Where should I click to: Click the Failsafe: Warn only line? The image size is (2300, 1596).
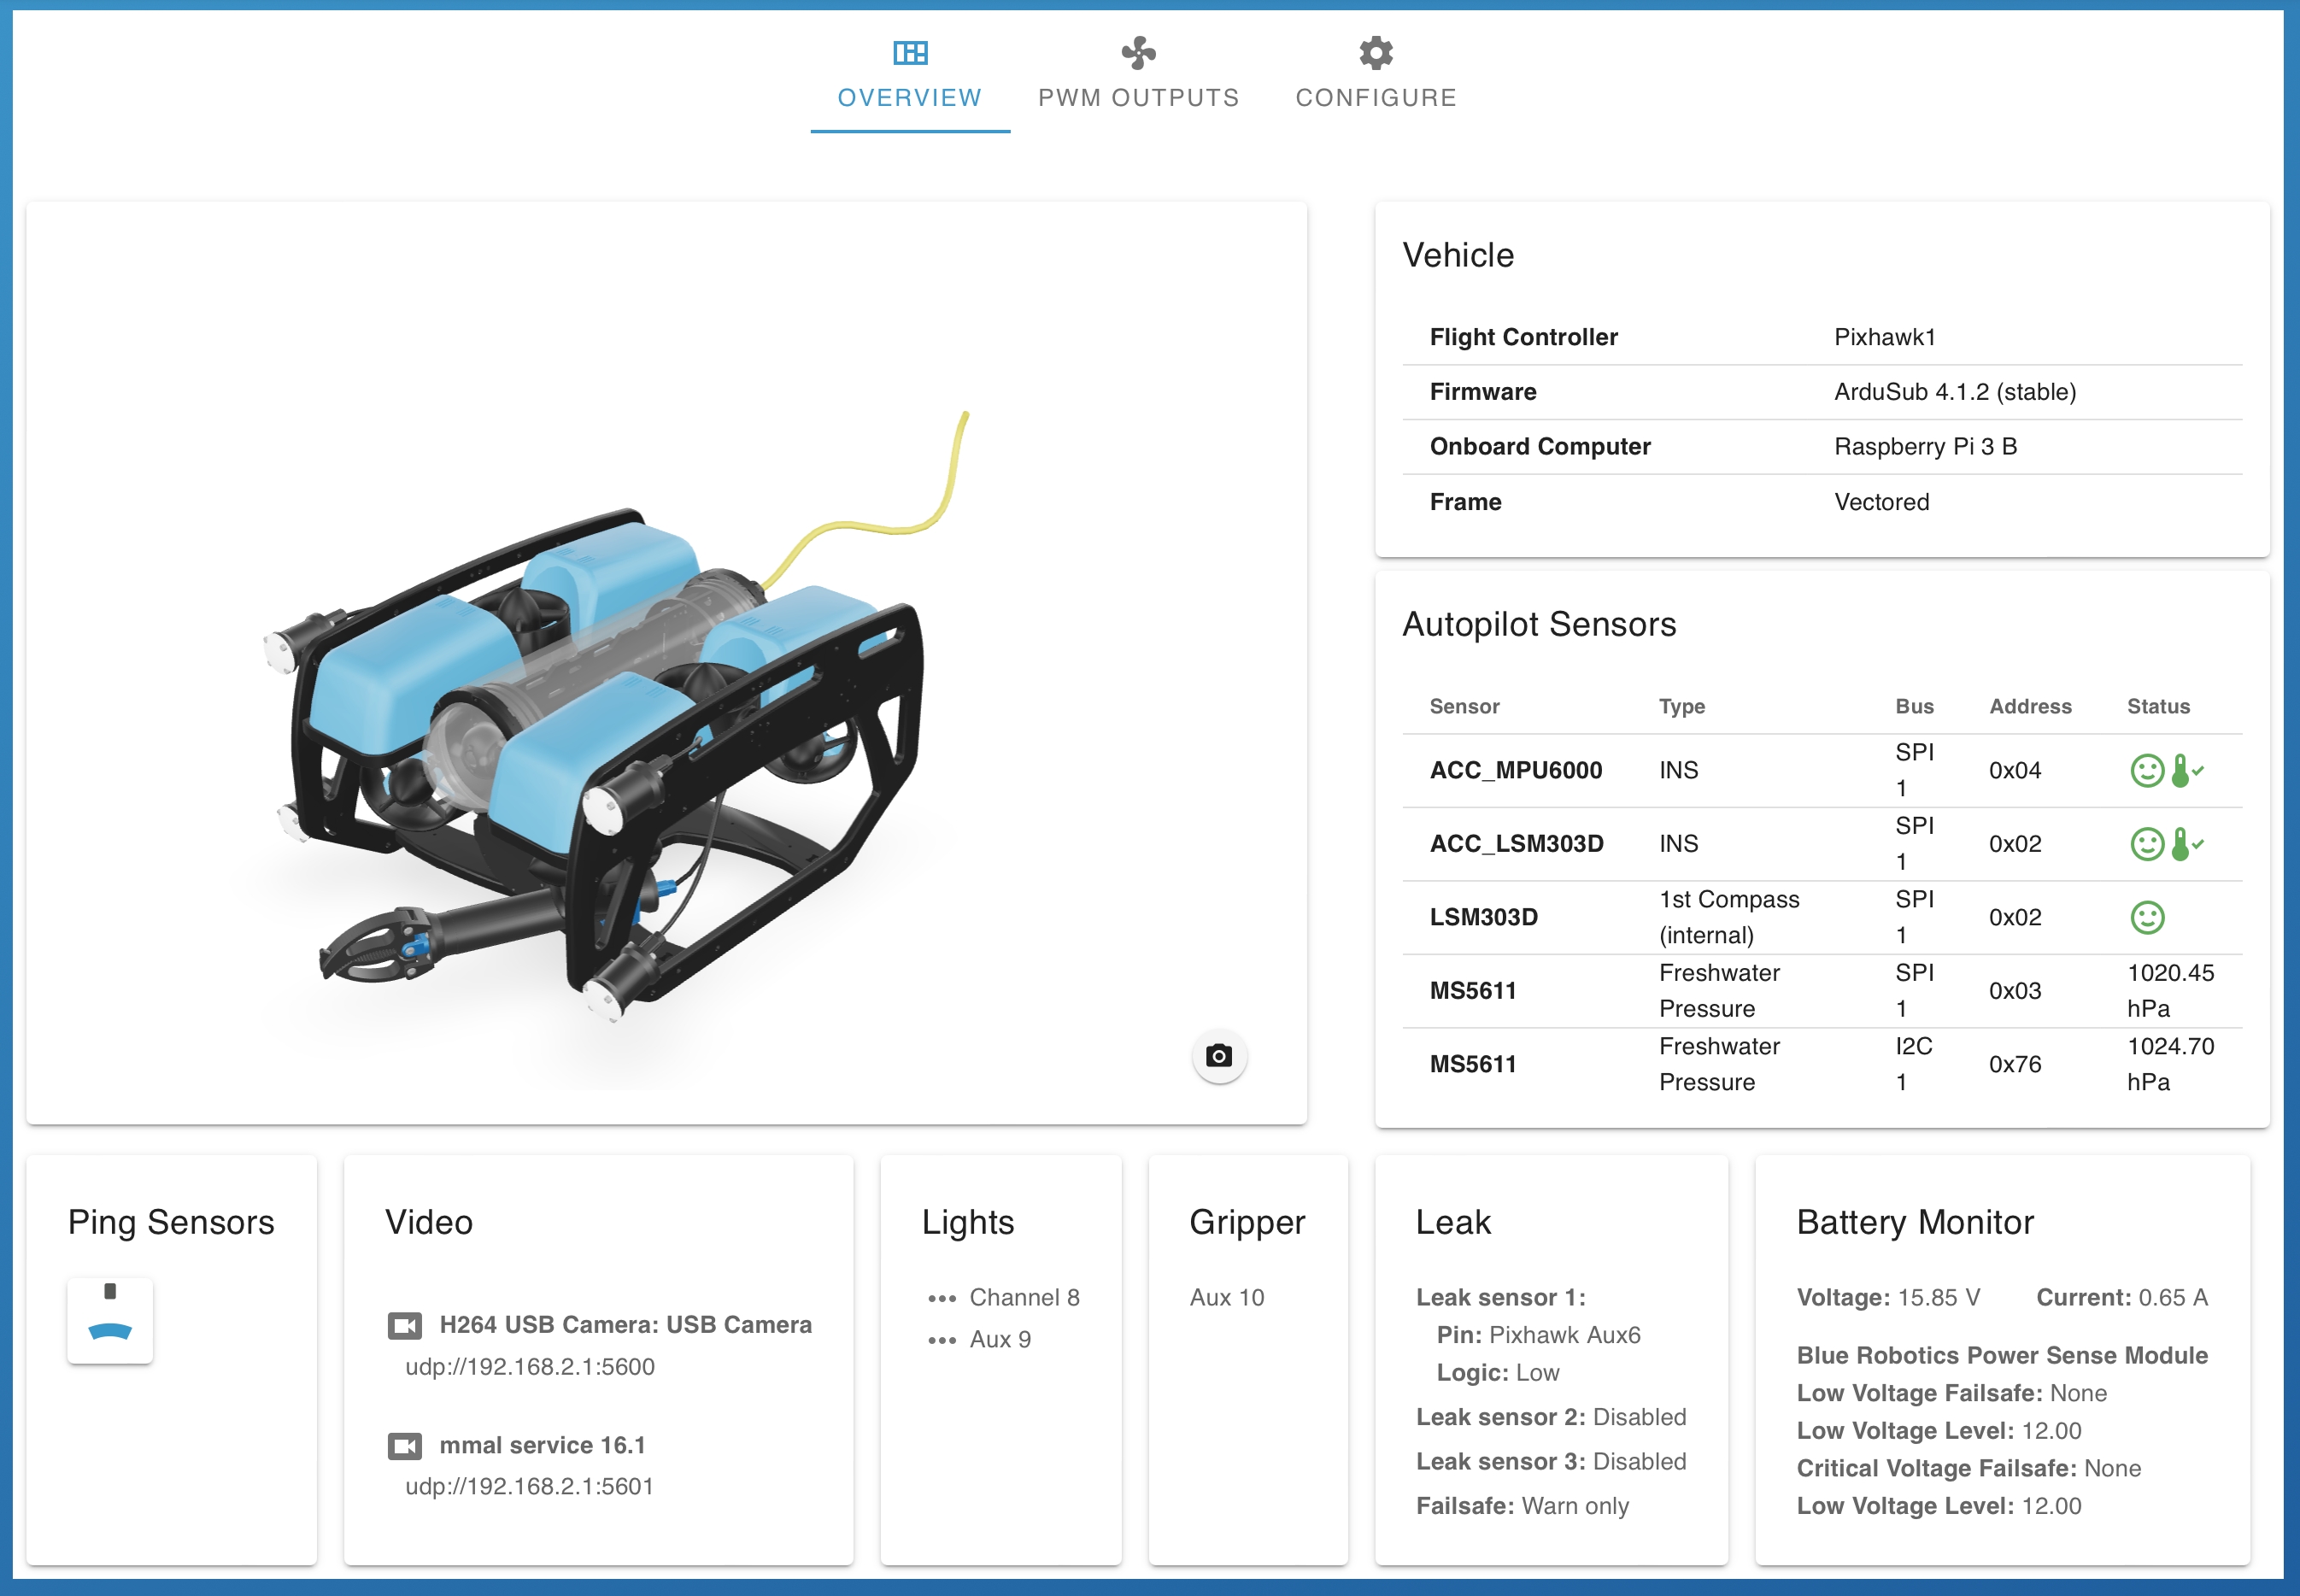[1522, 1506]
